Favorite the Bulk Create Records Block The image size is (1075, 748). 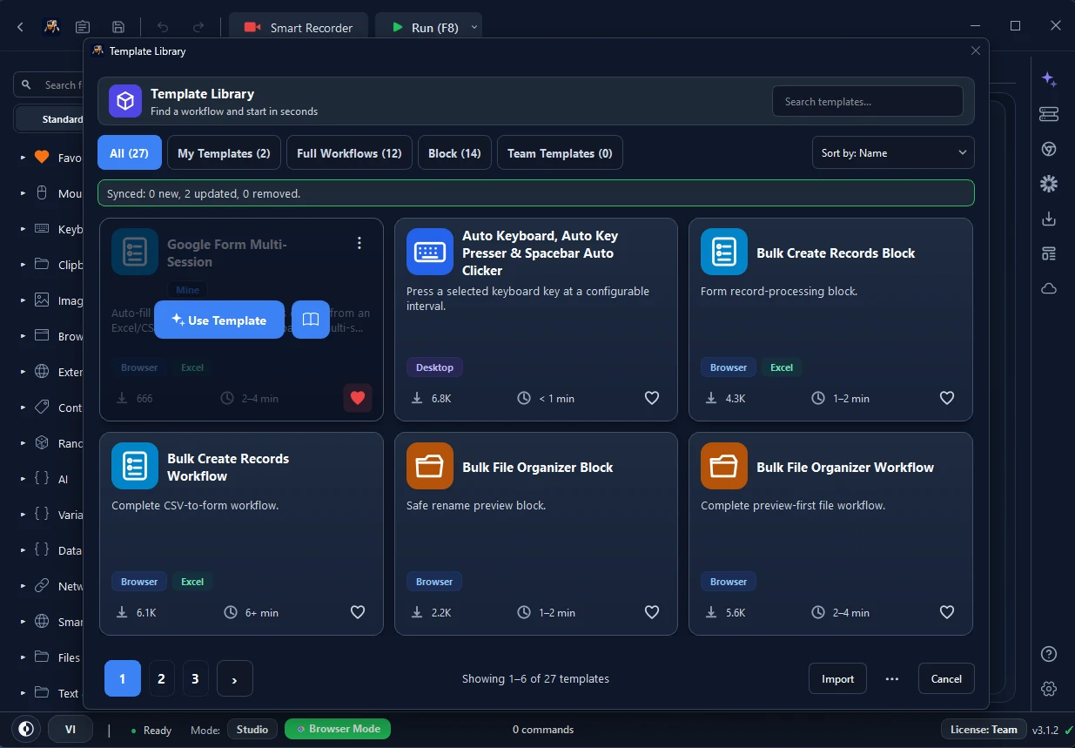pyautogui.click(x=947, y=398)
